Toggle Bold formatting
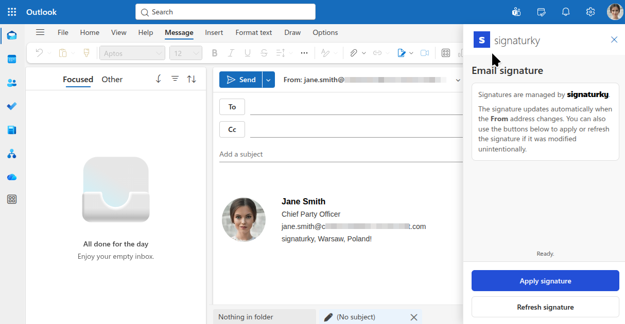 pos(215,53)
